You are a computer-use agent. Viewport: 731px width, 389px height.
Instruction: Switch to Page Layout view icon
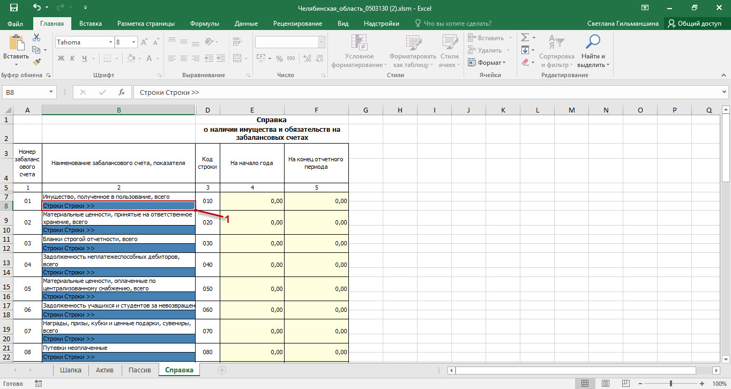[x=605, y=384]
